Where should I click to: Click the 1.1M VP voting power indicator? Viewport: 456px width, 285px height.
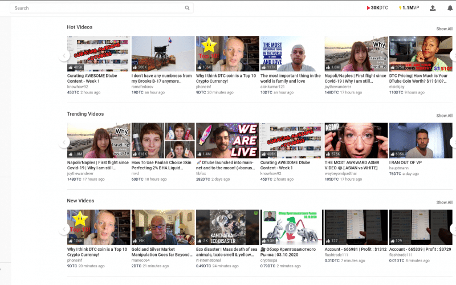point(409,8)
